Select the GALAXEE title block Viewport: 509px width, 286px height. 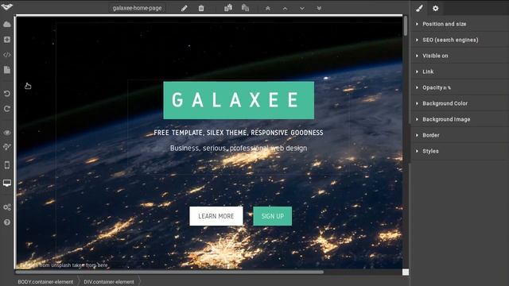pos(239,100)
